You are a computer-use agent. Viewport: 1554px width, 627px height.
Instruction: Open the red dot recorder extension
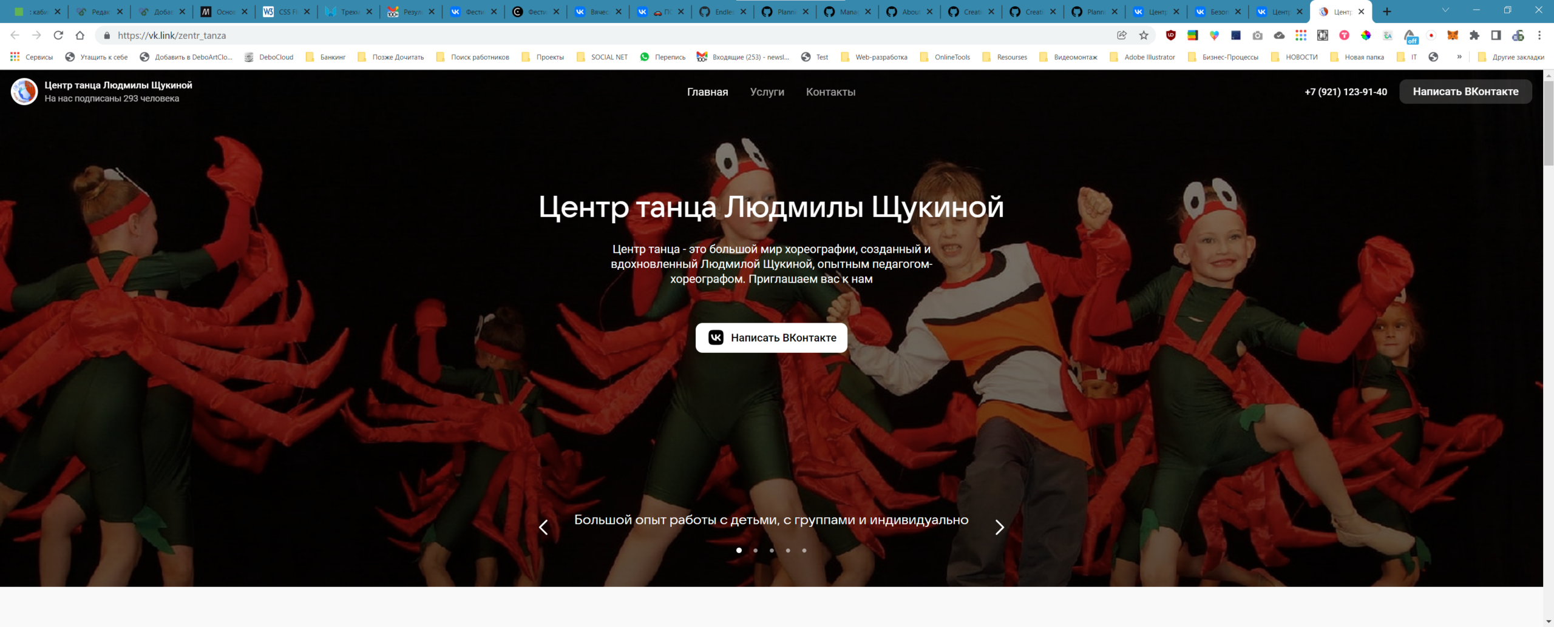tap(1431, 35)
